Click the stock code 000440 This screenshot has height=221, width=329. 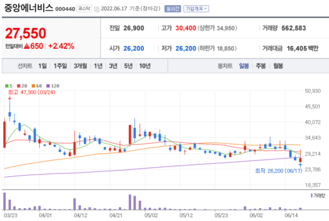click(x=65, y=9)
